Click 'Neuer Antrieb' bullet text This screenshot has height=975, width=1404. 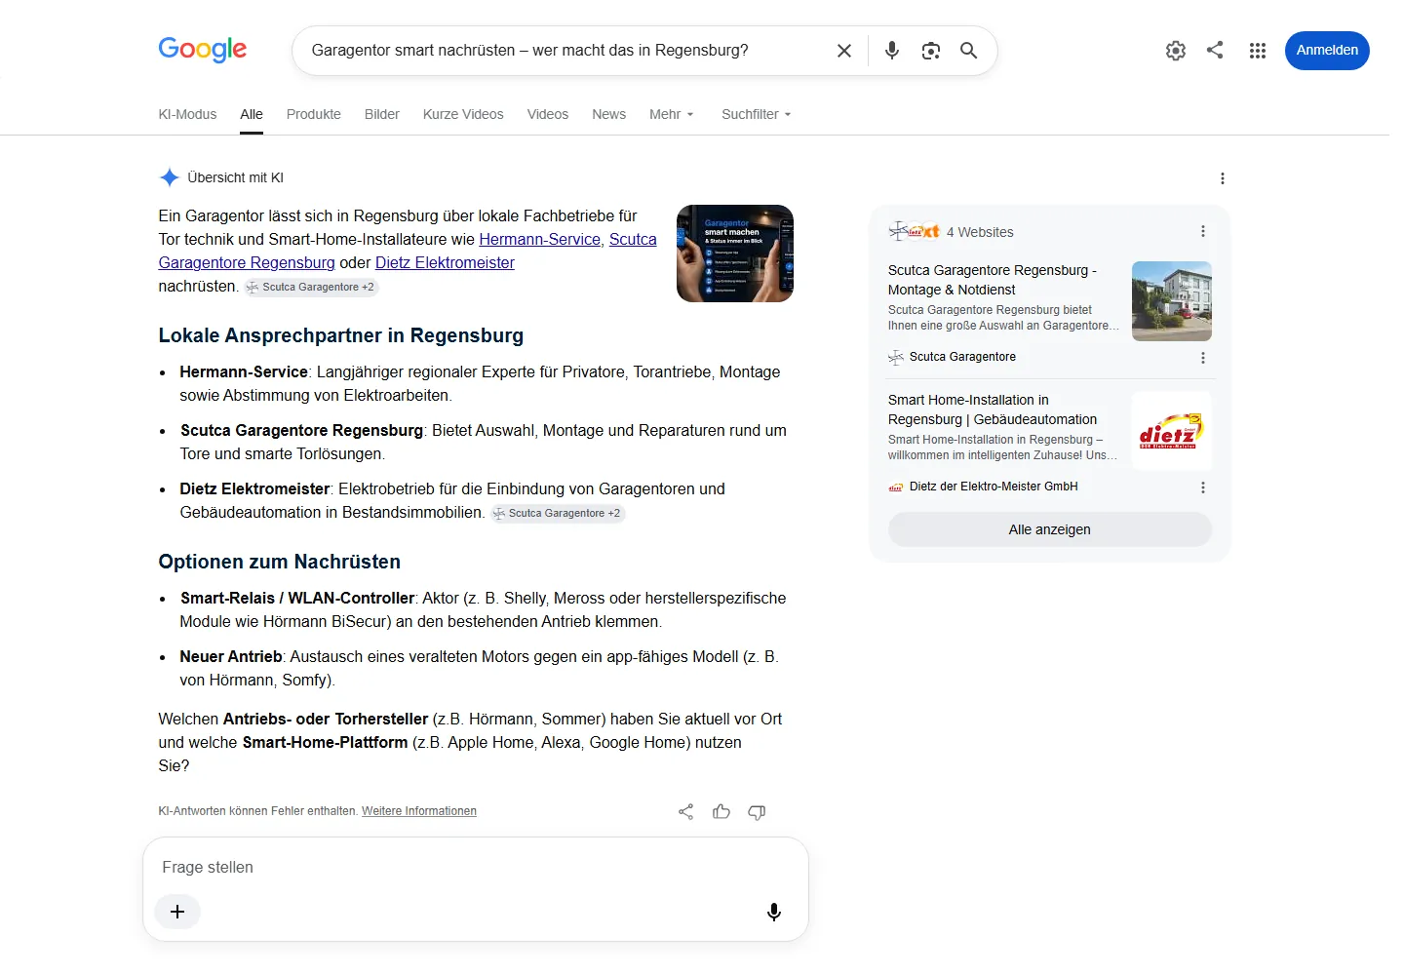pyautogui.click(x=230, y=656)
